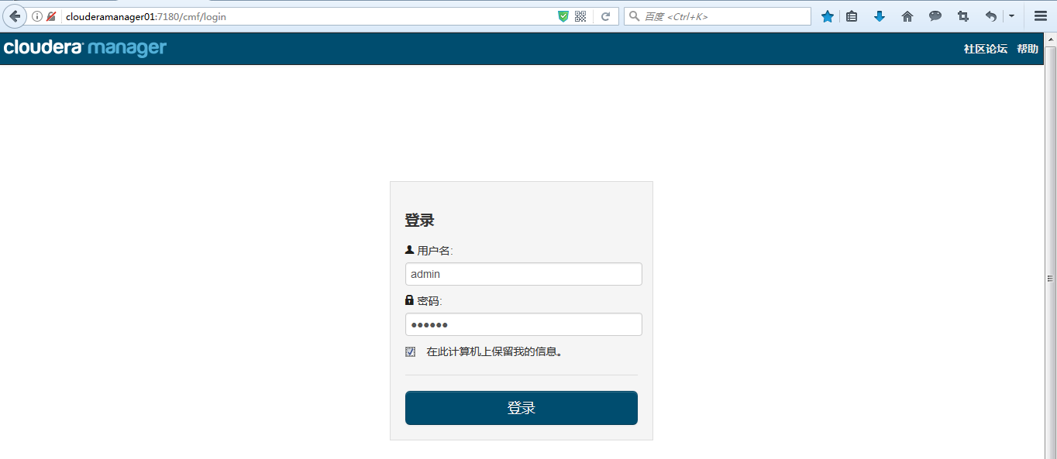The height and width of the screenshot is (459, 1057).
Task: Click the crop screenshot toolbar icon
Action: coord(963,16)
